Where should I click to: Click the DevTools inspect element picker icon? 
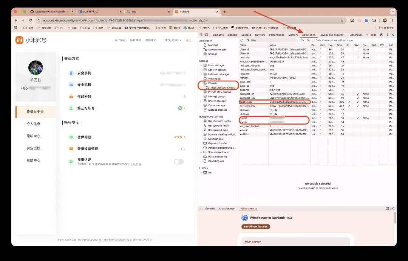[x=201, y=35]
